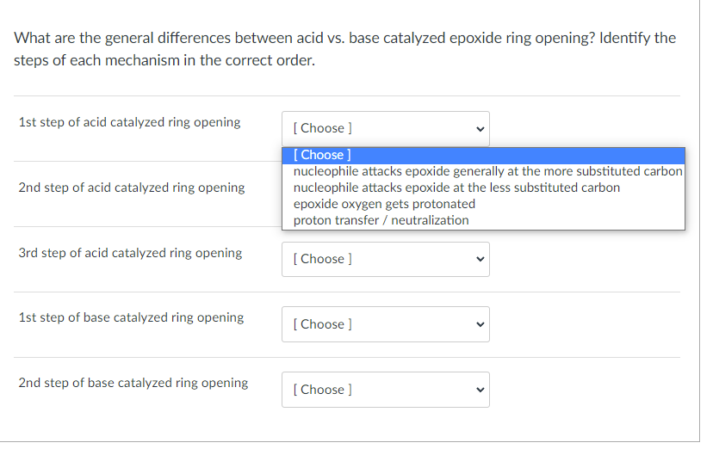
Task: Click chevron arrow of the 1st acid step dropdown
Action: pos(480,129)
